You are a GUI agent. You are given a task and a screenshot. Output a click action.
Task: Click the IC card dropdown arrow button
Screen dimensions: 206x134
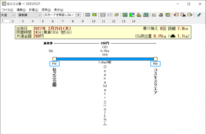[x=78, y=15]
